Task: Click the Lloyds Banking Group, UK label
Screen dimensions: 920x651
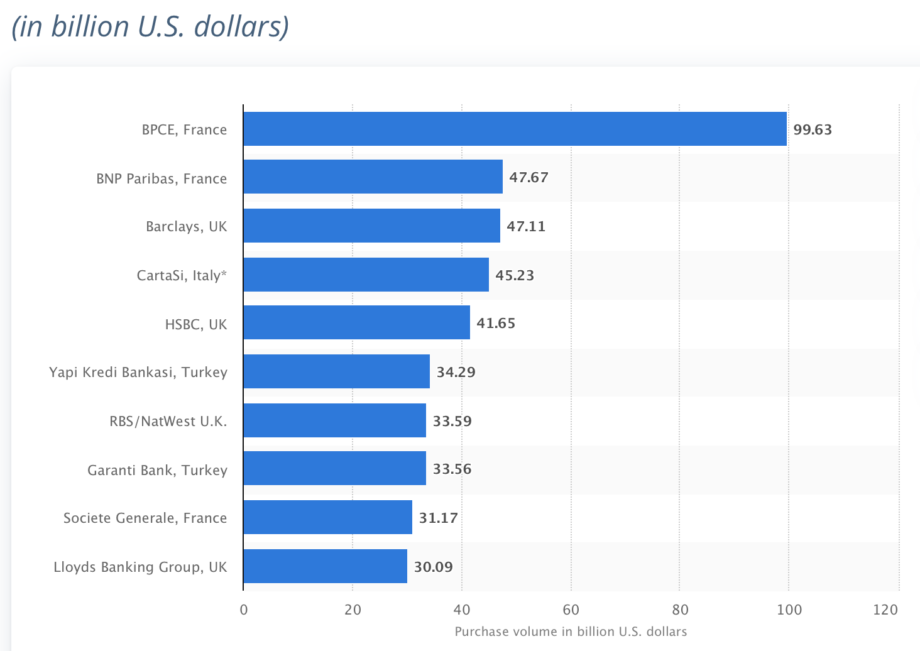Action: tap(140, 567)
